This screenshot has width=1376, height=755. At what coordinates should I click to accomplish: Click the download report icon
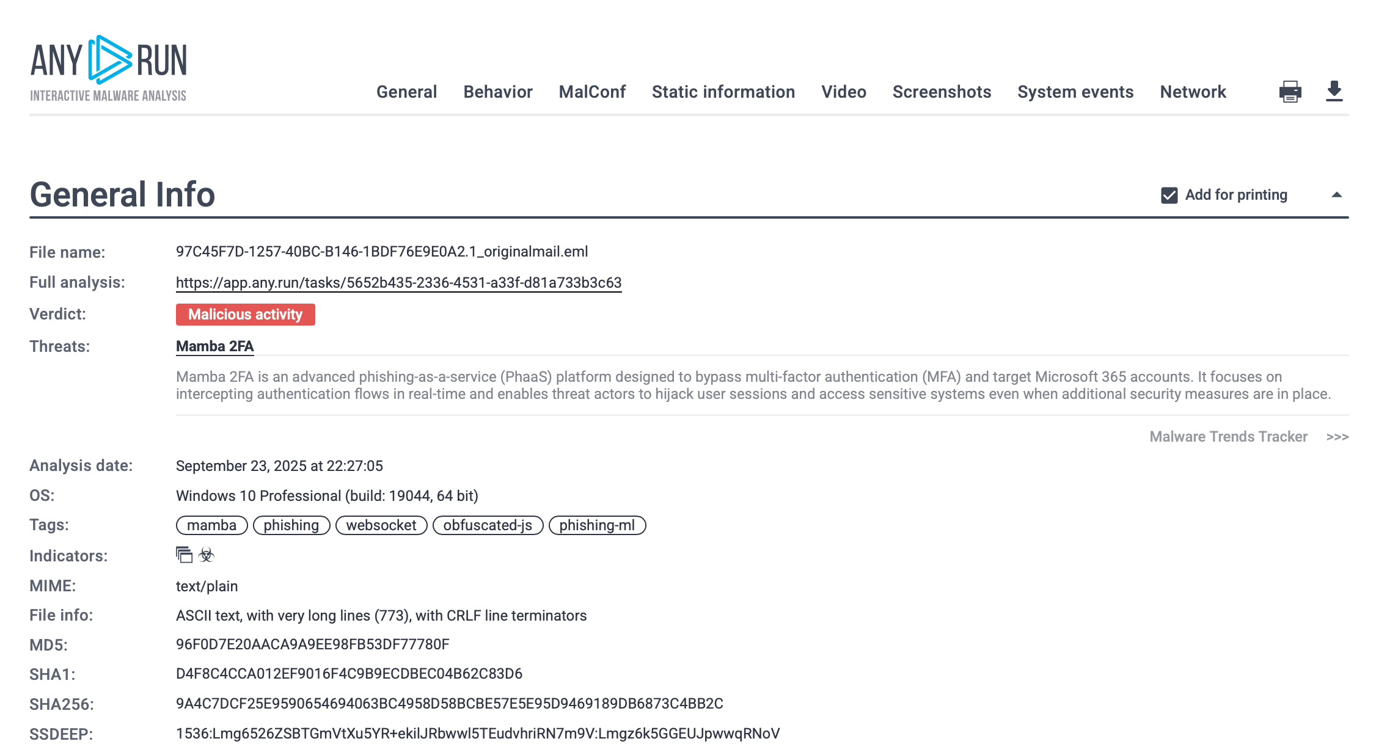tap(1334, 91)
